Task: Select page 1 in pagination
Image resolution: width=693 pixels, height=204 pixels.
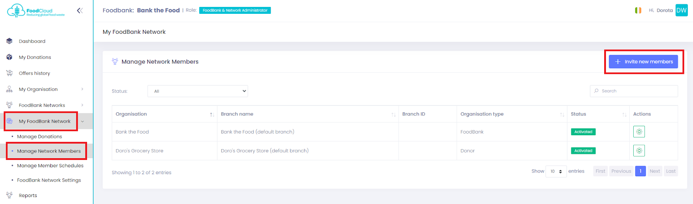Action: pos(640,171)
